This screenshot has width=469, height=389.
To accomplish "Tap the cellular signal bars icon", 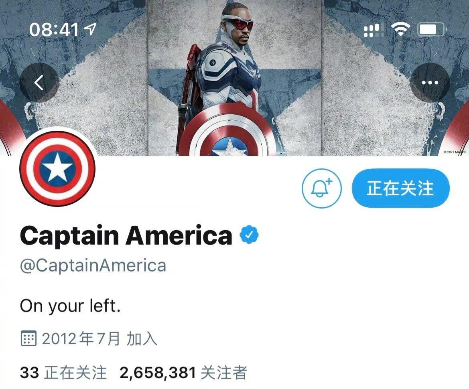I will (372, 30).
